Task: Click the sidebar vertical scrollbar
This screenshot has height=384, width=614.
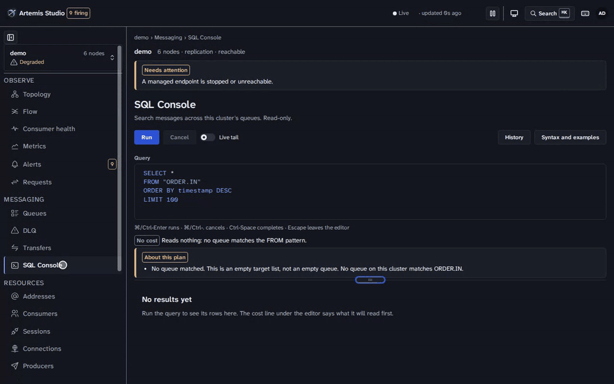Action: tap(120, 159)
